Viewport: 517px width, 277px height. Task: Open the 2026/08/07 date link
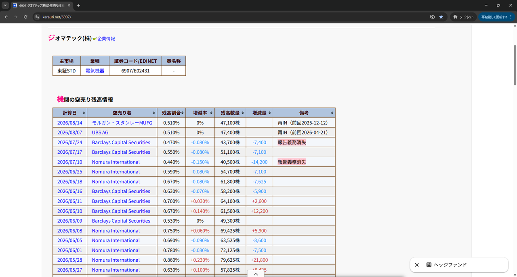point(69,132)
